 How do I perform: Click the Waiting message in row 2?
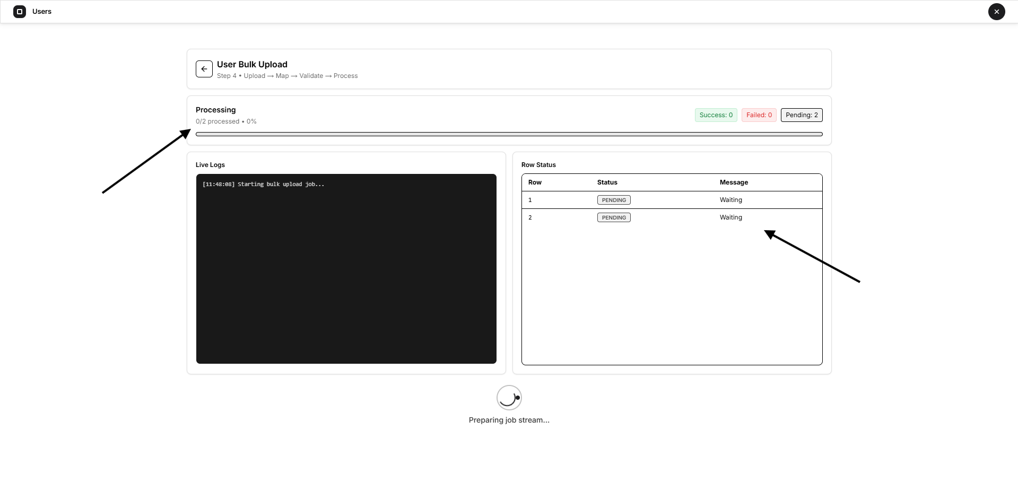[x=731, y=217]
